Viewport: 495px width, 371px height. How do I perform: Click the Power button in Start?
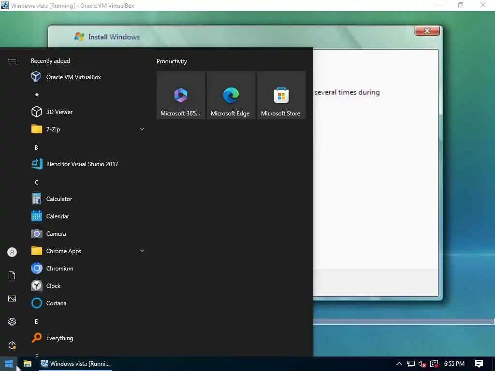[12, 345]
